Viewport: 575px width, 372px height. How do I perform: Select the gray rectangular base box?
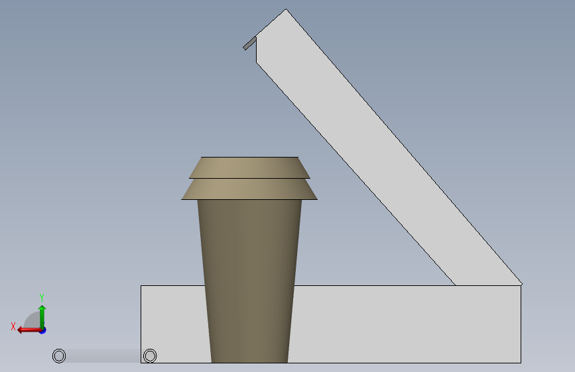click(x=407, y=324)
